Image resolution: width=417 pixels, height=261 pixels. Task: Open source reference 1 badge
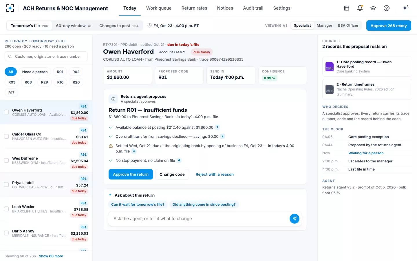click(x=217, y=127)
